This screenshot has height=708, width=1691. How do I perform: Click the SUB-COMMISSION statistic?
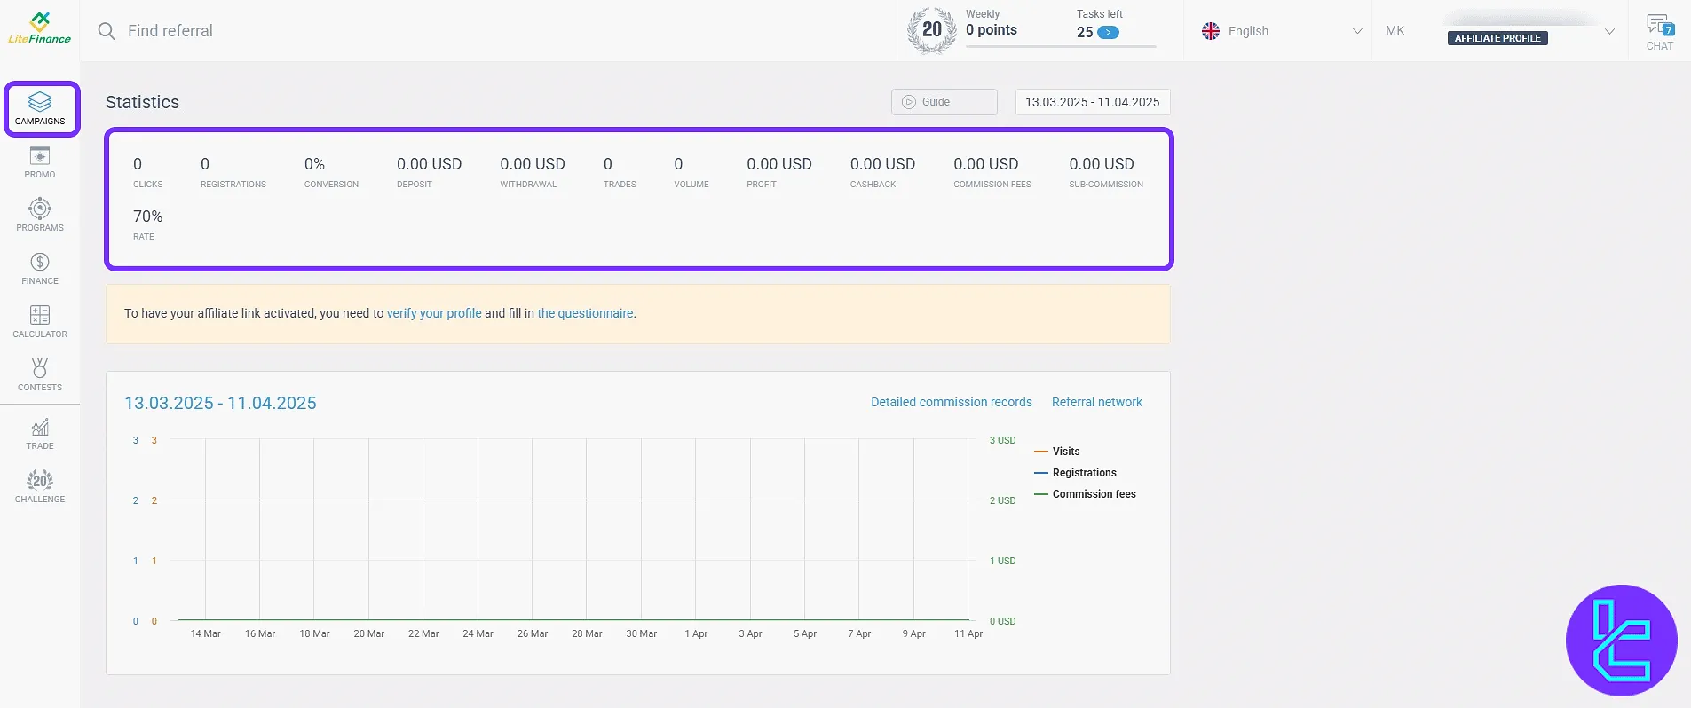tap(1106, 172)
